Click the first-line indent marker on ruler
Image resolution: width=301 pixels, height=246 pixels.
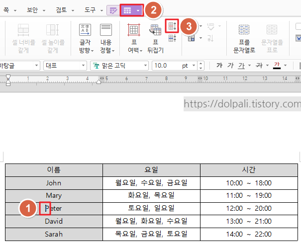(x=8, y=77)
